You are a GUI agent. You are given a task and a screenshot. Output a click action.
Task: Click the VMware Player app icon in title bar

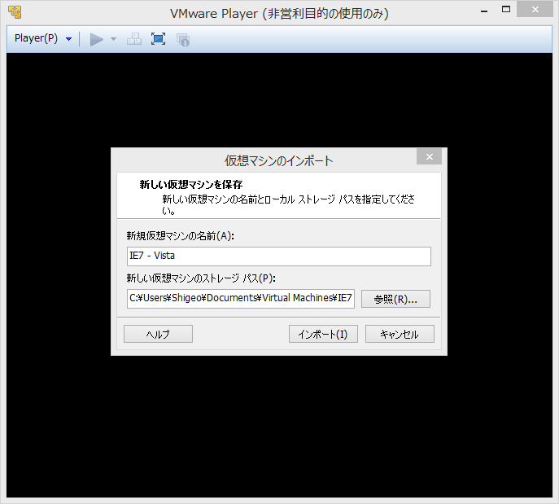15,11
